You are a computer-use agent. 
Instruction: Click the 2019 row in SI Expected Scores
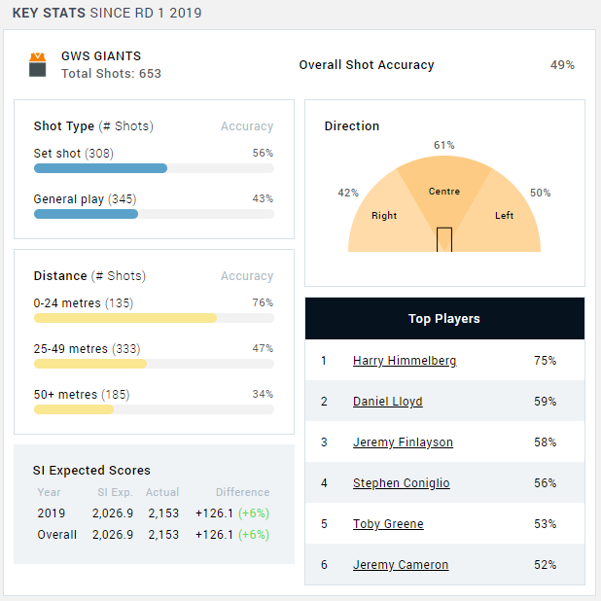153,513
